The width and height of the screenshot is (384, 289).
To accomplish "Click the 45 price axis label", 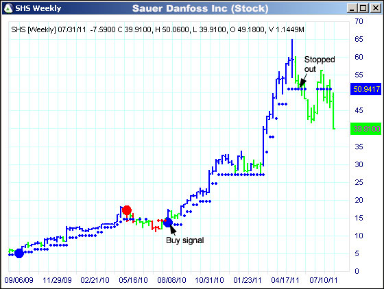I will [x=359, y=110].
